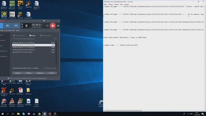
Task: Switch to the Видео tab
Action: click(33, 35)
